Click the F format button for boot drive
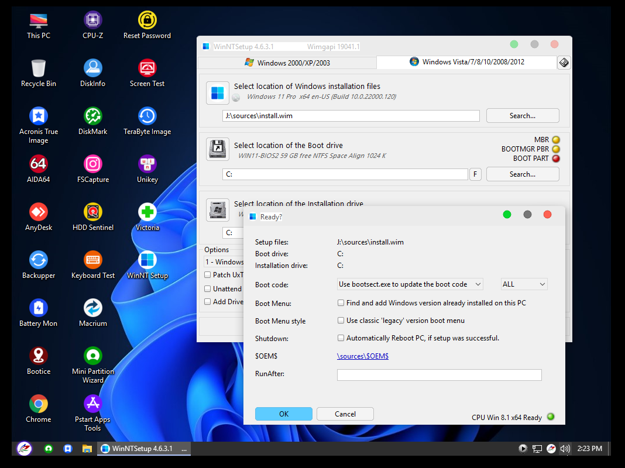The width and height of the screenshot is (625, 468). pyautogui.click(x=475, y=174)
